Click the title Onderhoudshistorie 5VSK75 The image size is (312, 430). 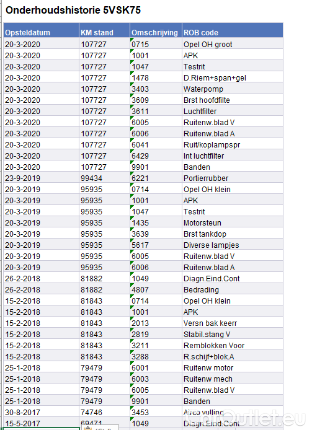[x=73, y=10]
